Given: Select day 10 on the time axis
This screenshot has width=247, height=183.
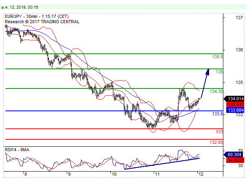Looking at the screenshot, I should [x=113, y=174].
